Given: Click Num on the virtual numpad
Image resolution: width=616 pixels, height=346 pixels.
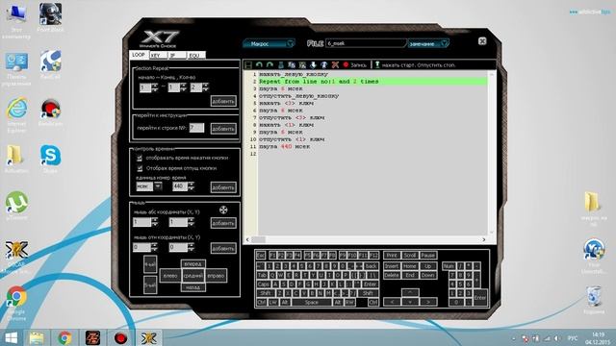Looking at the screenshot, I should point(449,265).
